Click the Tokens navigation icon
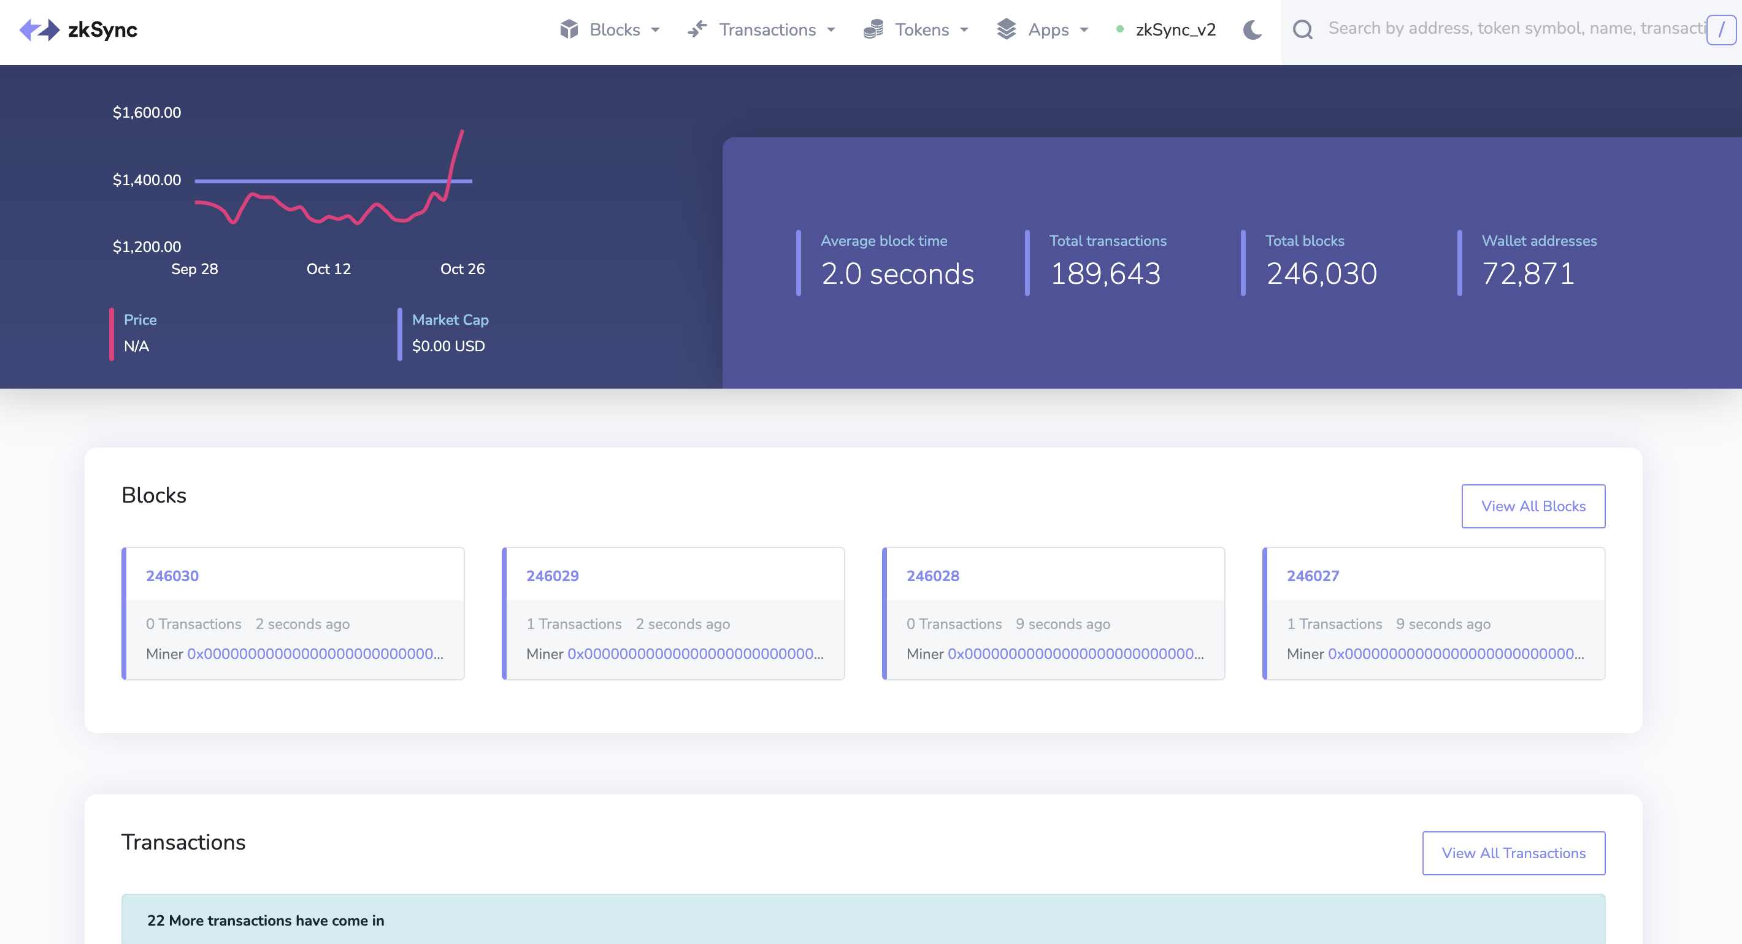This screenshot has width=1742, height=944. 873,29
